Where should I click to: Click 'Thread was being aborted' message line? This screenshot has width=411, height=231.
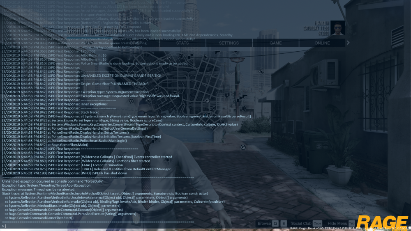39,190
